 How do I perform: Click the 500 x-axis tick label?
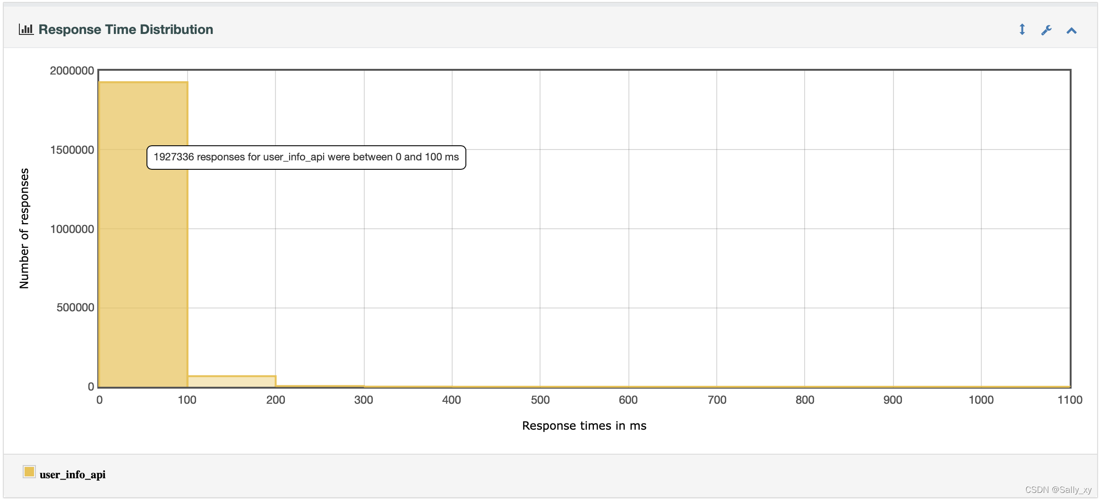(540, 400)
